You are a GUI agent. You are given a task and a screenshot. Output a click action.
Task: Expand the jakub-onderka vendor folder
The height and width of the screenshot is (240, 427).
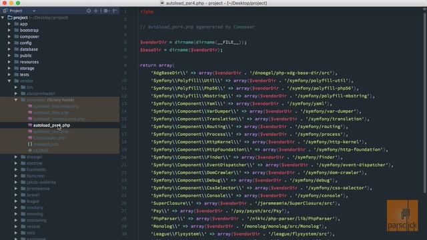(x=16, y=182)
